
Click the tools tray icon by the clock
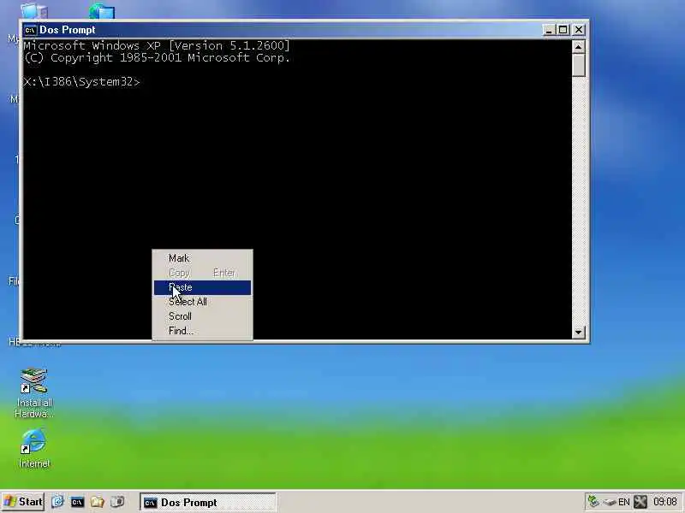point(640,502)
